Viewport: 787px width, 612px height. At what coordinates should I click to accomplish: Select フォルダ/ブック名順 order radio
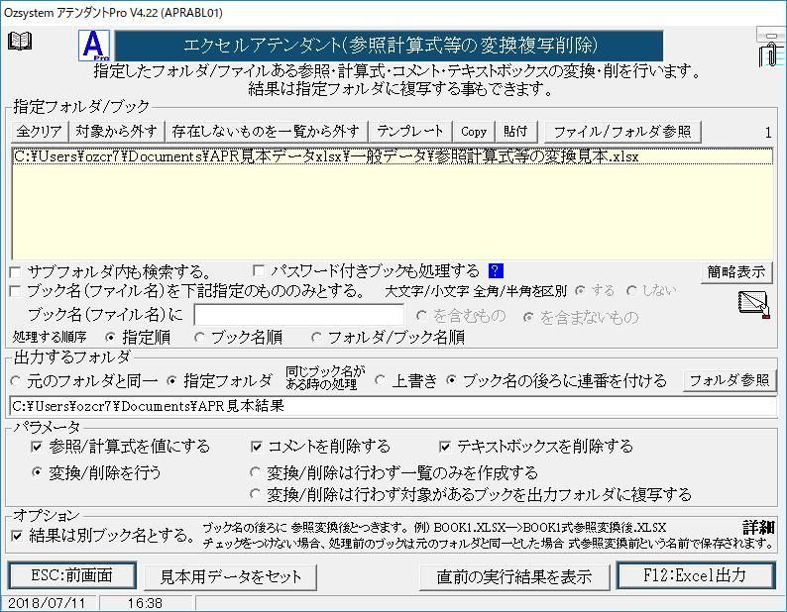click(316, 337)
